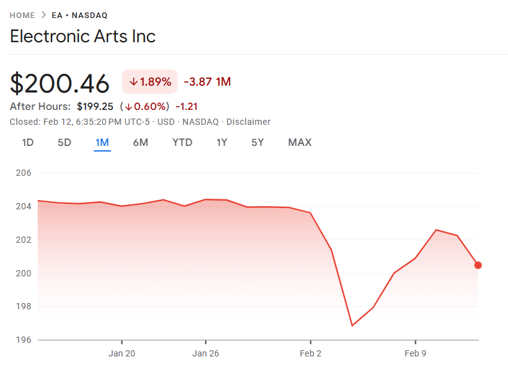Open the MAX range chart
The image size is (508, 367).
tap(300, 142)
